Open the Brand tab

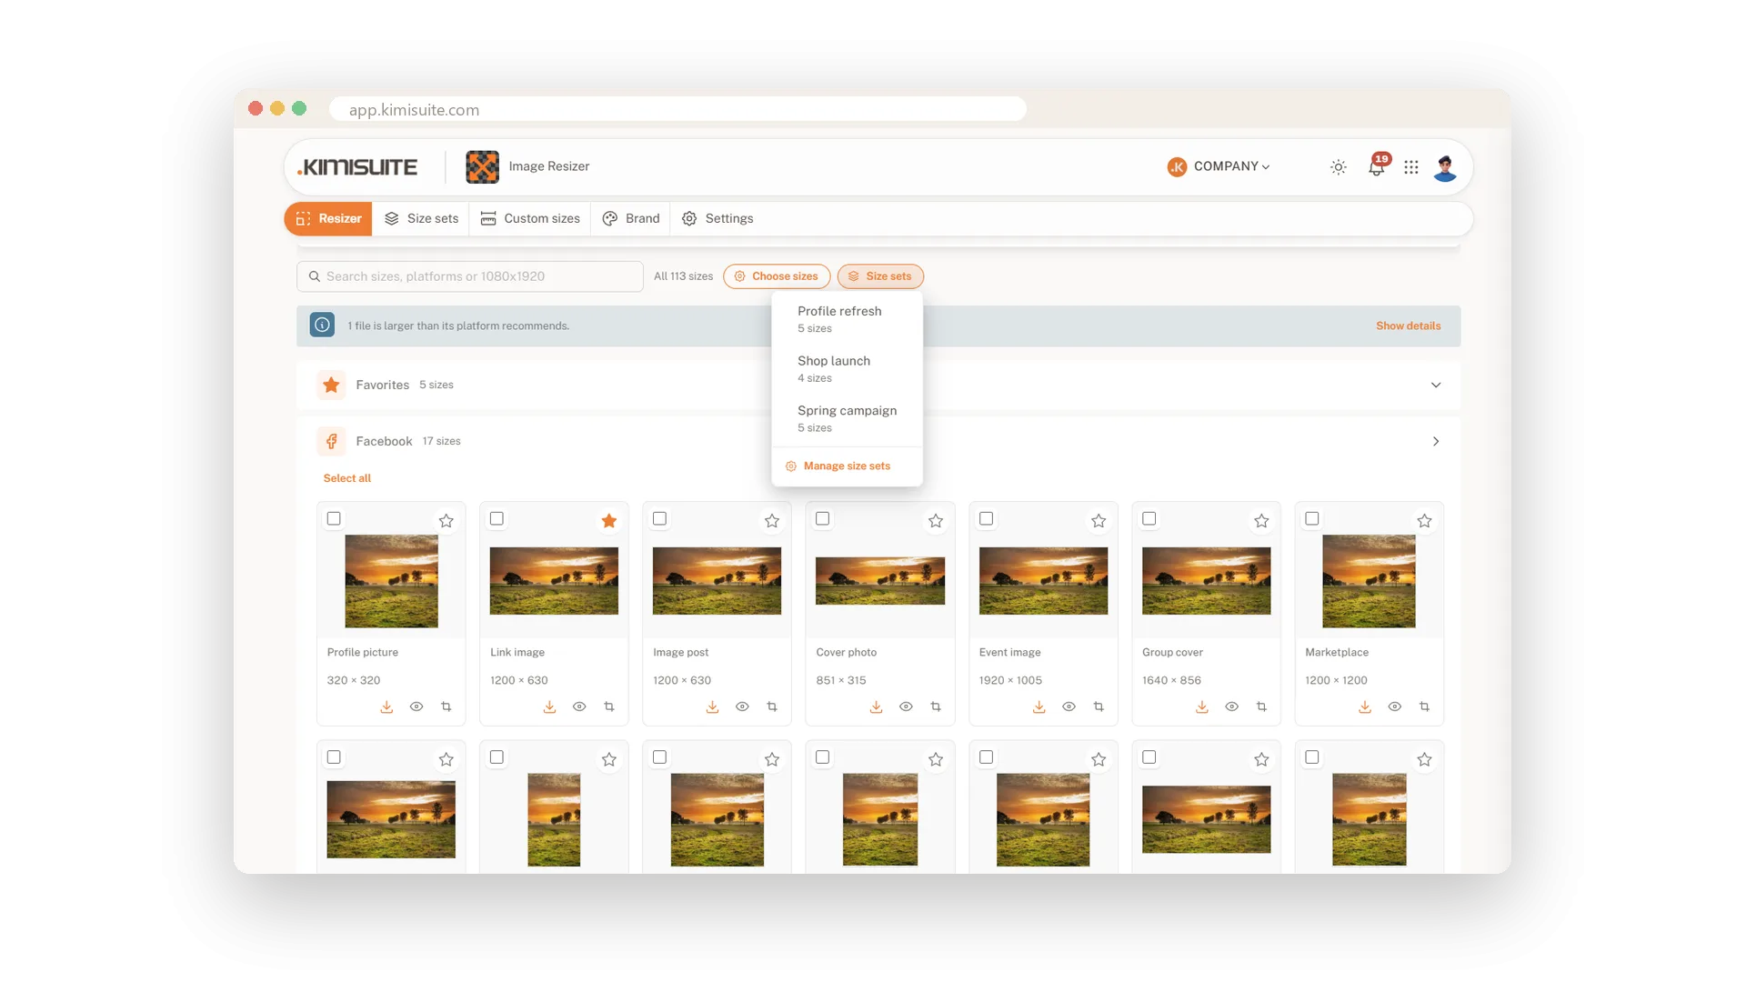pyautogui.click(x=631, y=218)
